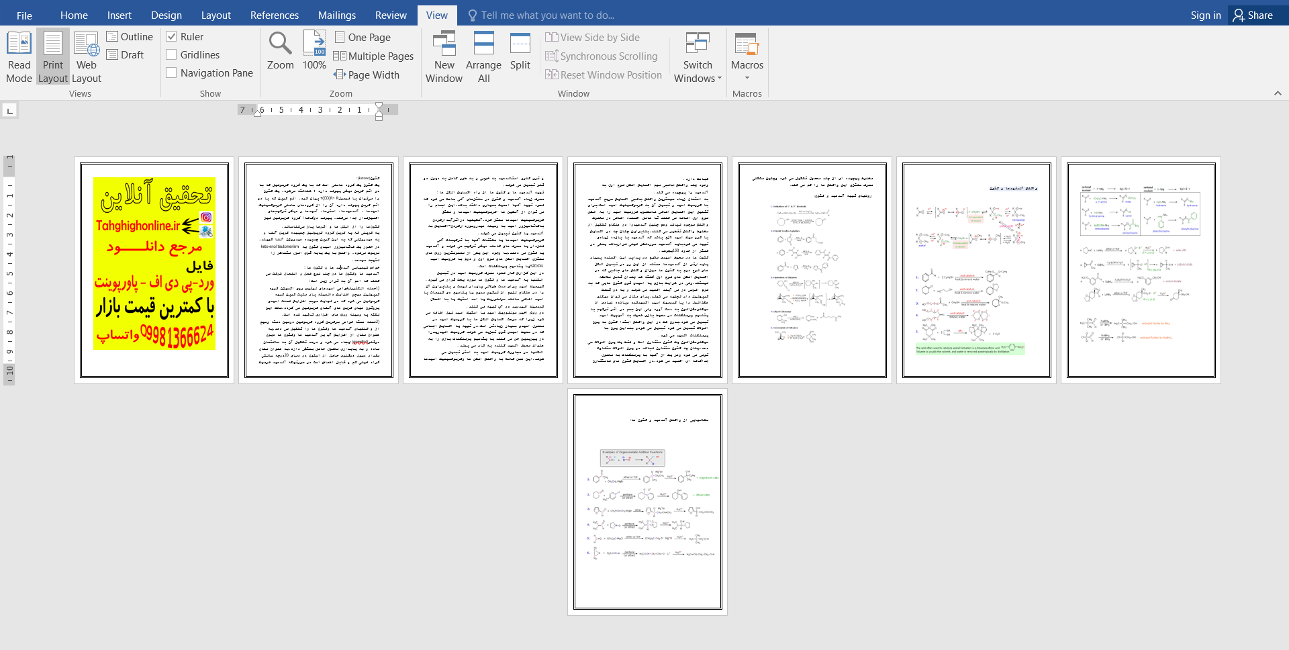Click the left indent marker on ruler
The width and height of the screenshot is (1289, 650).
(257, 113)
